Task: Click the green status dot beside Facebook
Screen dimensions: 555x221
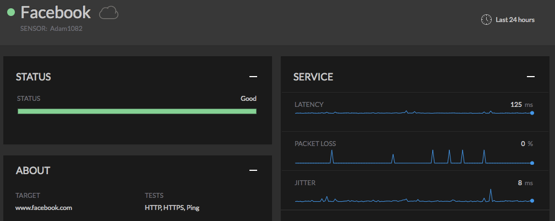Action: coord(10,12)
